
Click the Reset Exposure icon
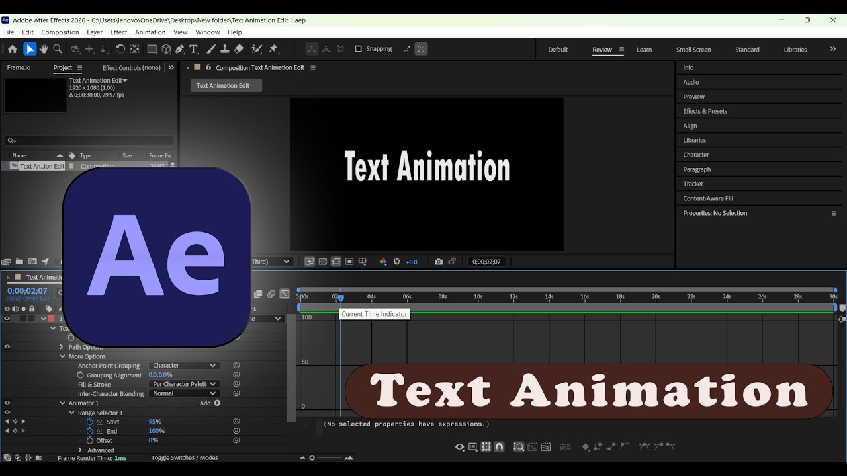tap(397, 262)
